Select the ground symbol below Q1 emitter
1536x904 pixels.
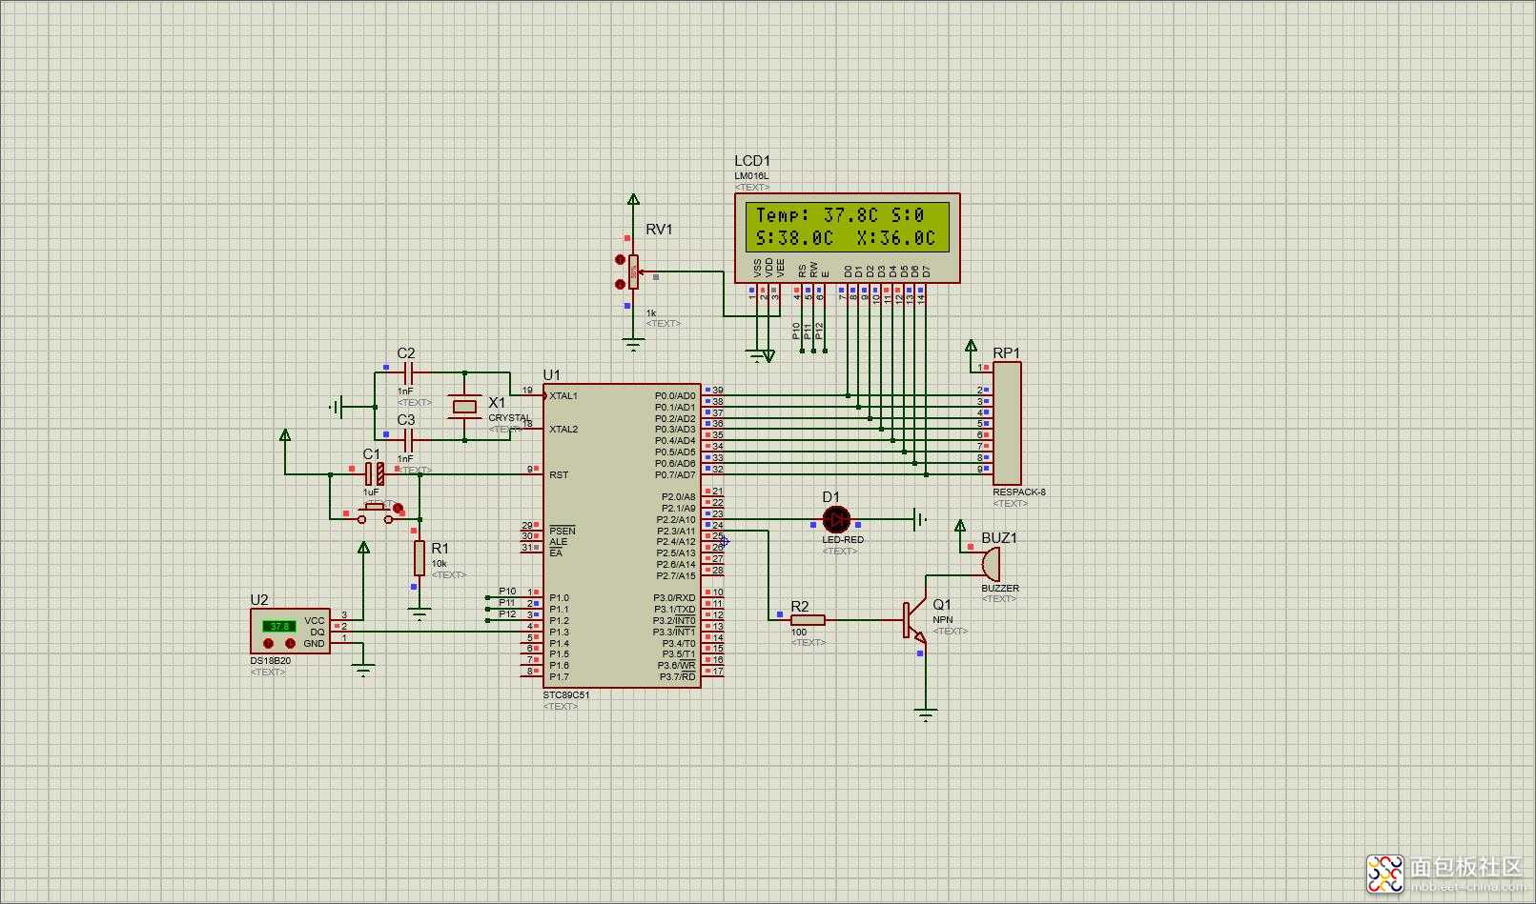(925, 714)
